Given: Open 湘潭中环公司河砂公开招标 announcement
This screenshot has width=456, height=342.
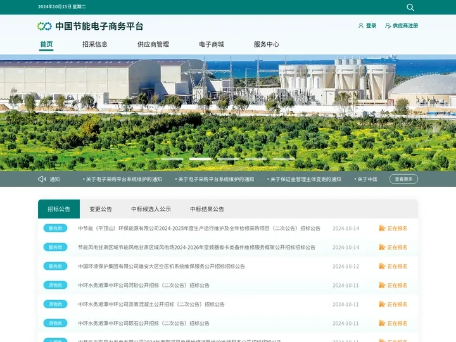Looking at the screenshot, I should 144,285.
